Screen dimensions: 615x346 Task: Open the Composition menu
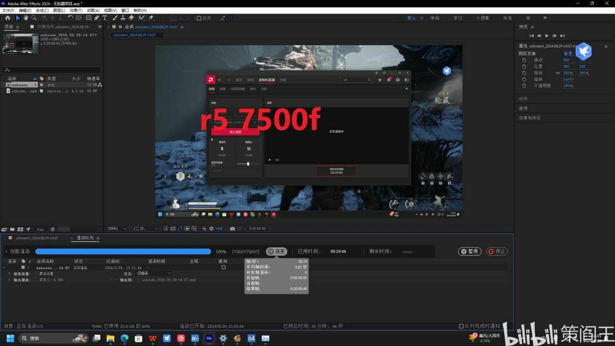click(42, 10)
